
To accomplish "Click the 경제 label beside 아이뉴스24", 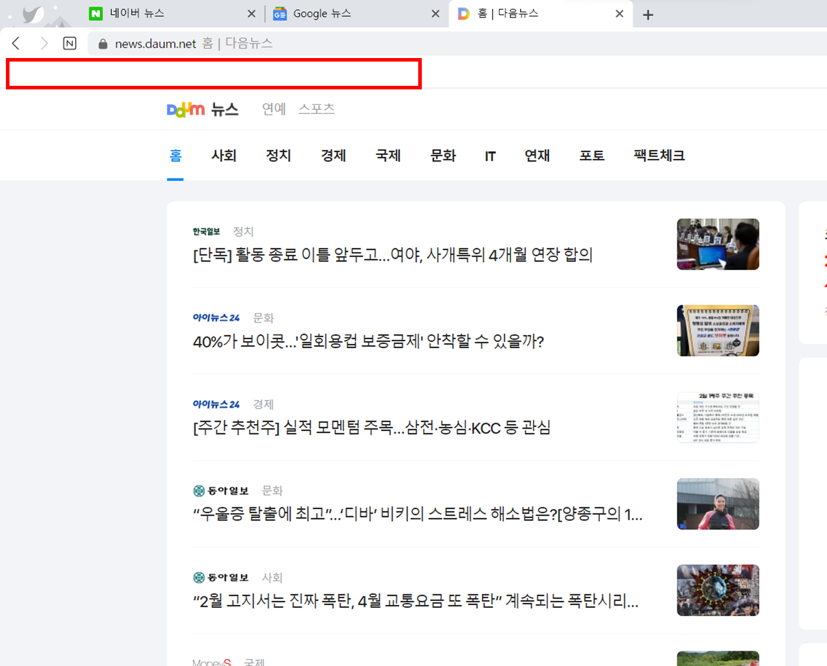I will [263, 404].
